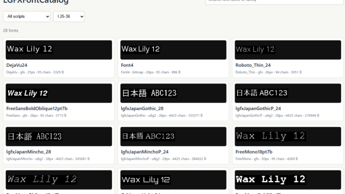Select the lgfxJapanMinchoP_24 preview image
This screenshot has width=345, height=194.
pos(174,136)
